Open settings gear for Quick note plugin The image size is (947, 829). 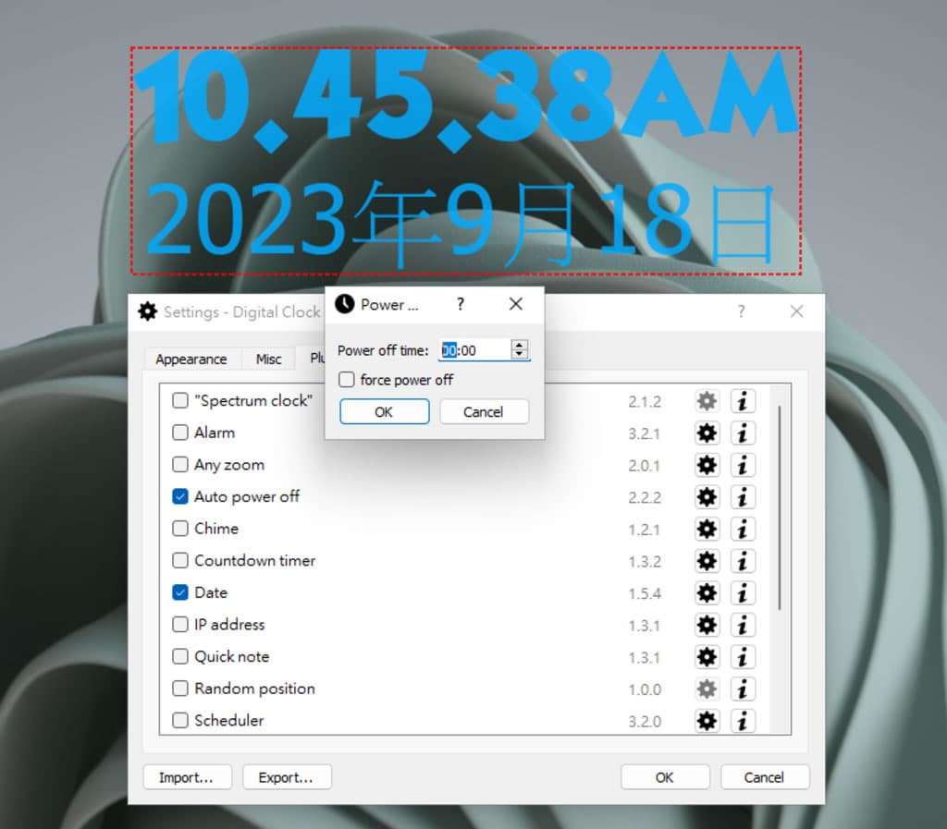(707, 657)
